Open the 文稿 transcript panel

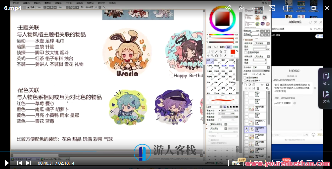pyautogui.click(x=326, y=97)
